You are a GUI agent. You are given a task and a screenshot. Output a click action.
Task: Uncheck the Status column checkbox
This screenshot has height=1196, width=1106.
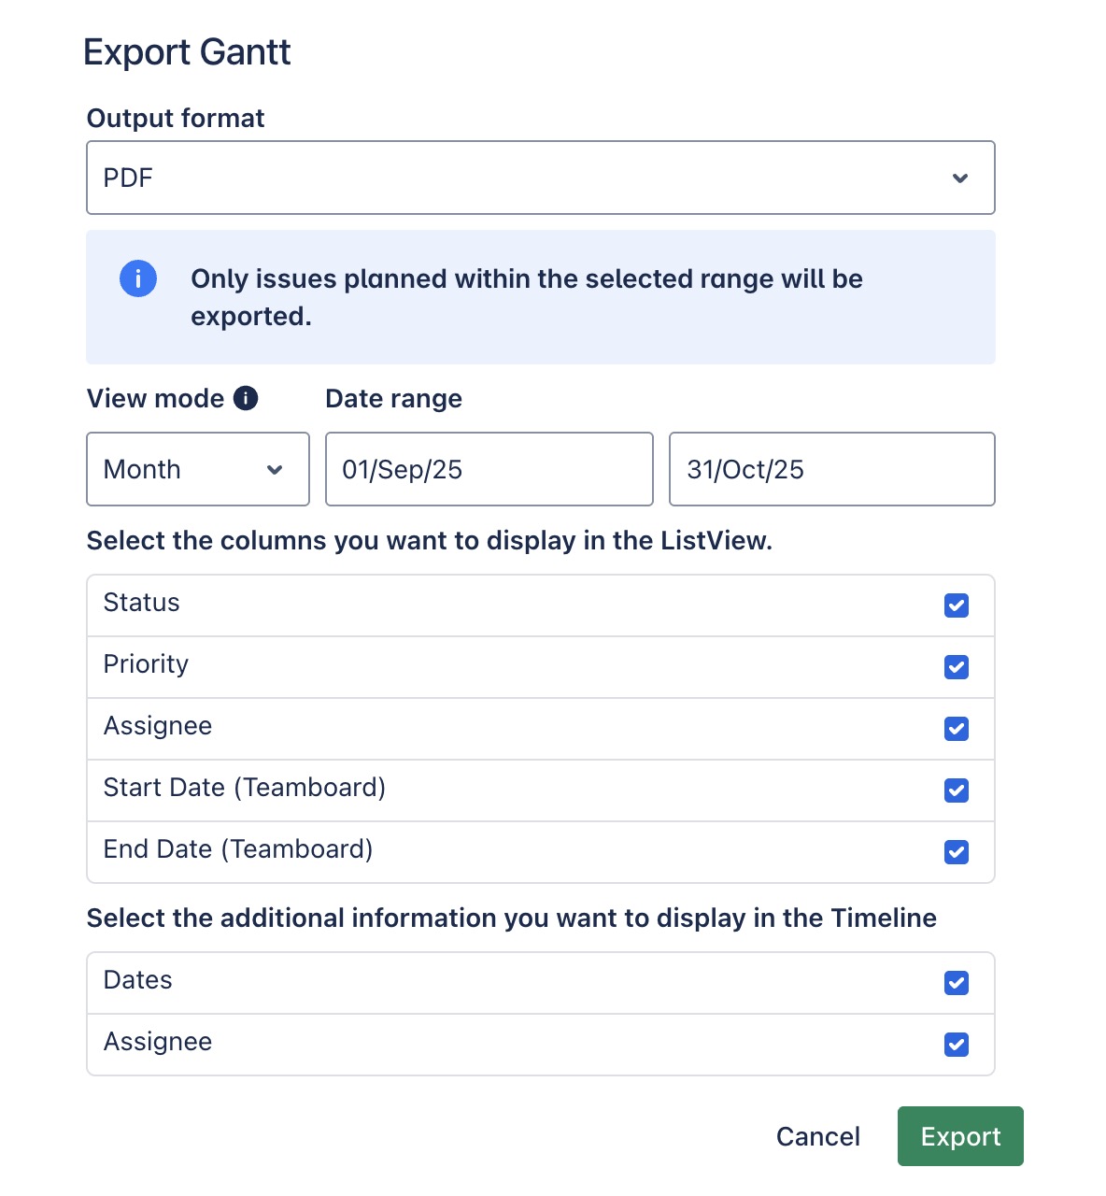[956, 605]
